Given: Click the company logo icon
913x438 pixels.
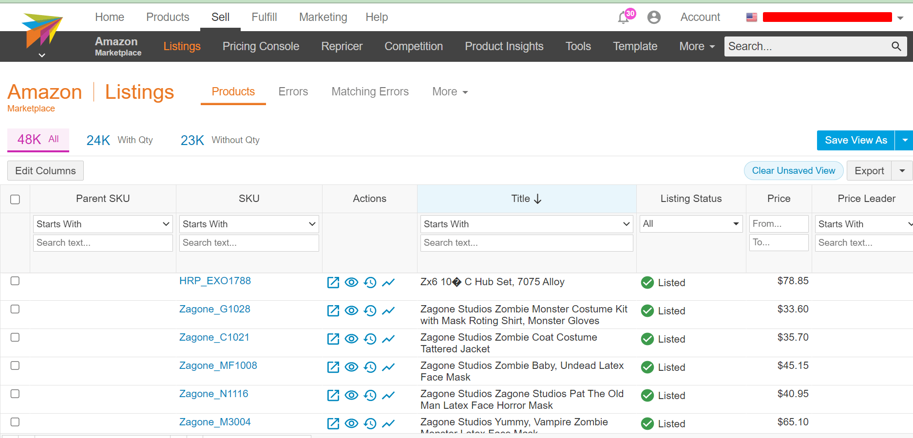Looking at the screenshot, I should (42, 30).
